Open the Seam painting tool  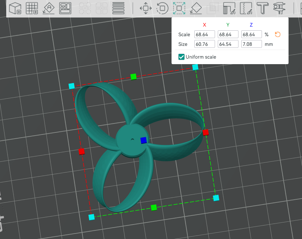(x=246, y=8)
